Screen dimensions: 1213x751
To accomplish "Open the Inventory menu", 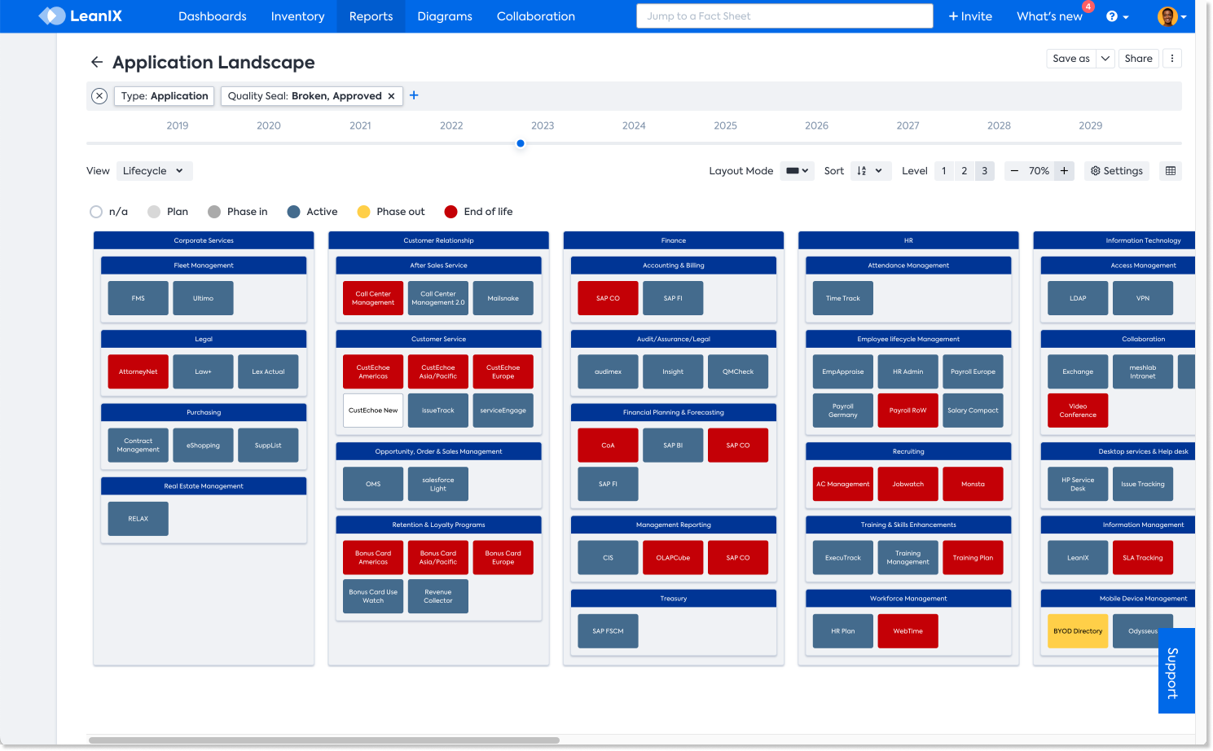I will click(x=297, y=16).
